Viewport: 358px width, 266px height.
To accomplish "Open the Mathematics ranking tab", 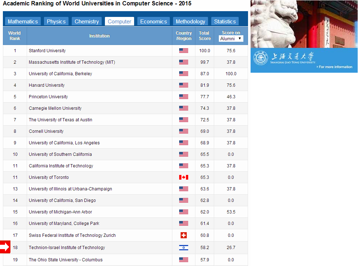I will [x=23, y=22].
